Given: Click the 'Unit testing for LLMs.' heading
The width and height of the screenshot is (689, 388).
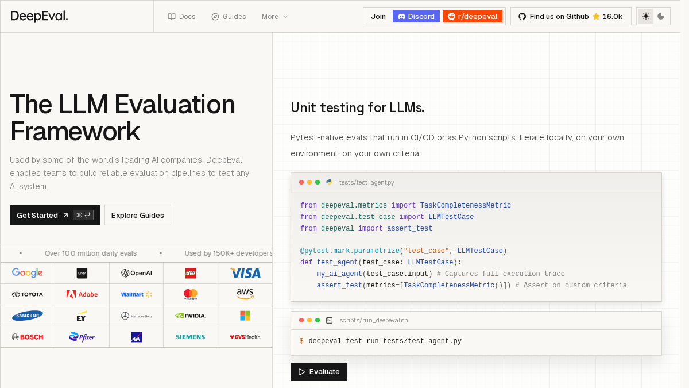Looking at the screenshot, I should point(357,107).
